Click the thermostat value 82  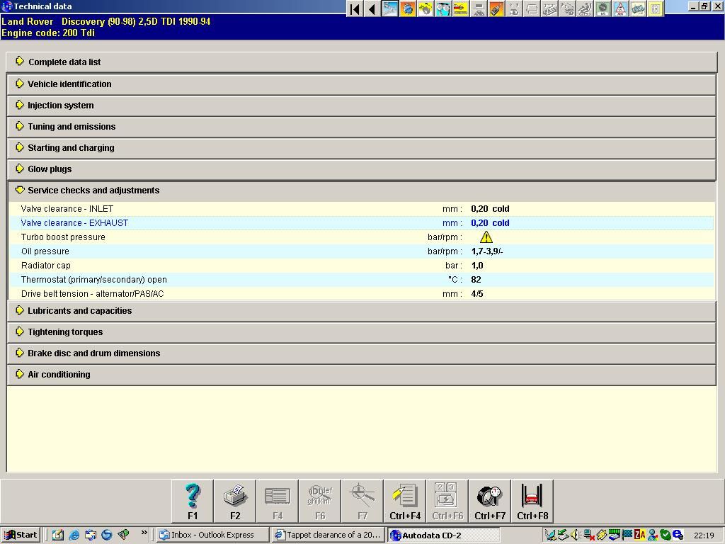(x=476, y=280)
